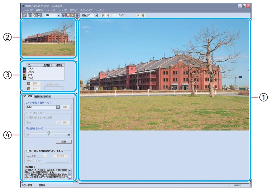273x190 pixels.
Task: Click the brightness adjustment slider handle
Action: pos(48,133)
